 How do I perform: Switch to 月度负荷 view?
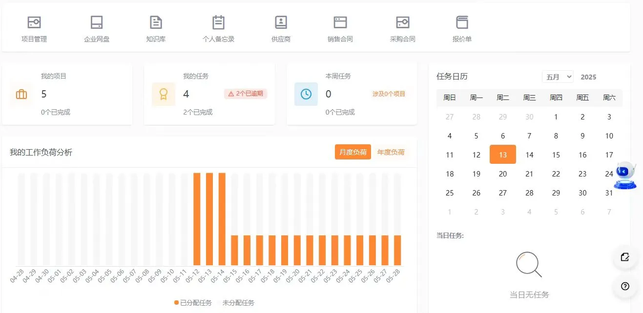pos(353,152)
